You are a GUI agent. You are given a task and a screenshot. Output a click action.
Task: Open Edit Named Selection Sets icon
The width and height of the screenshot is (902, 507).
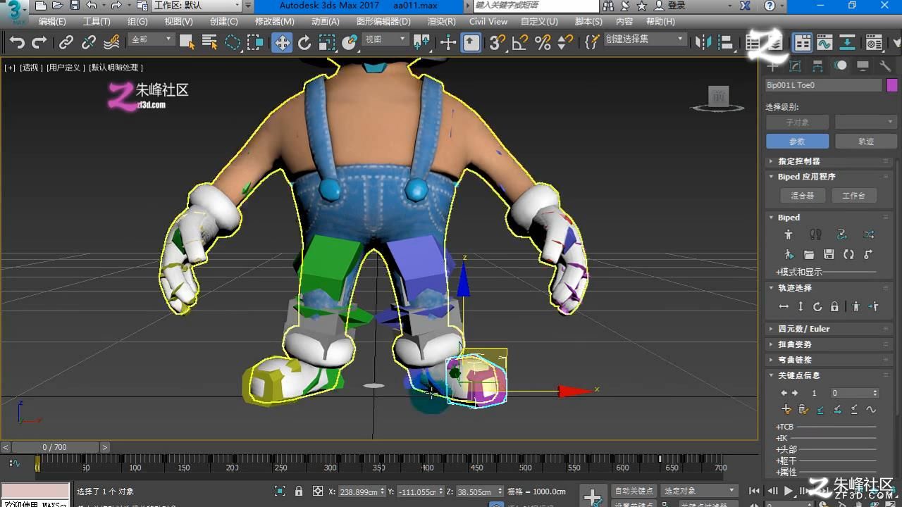pyautogui.click(x=593, y=43)
